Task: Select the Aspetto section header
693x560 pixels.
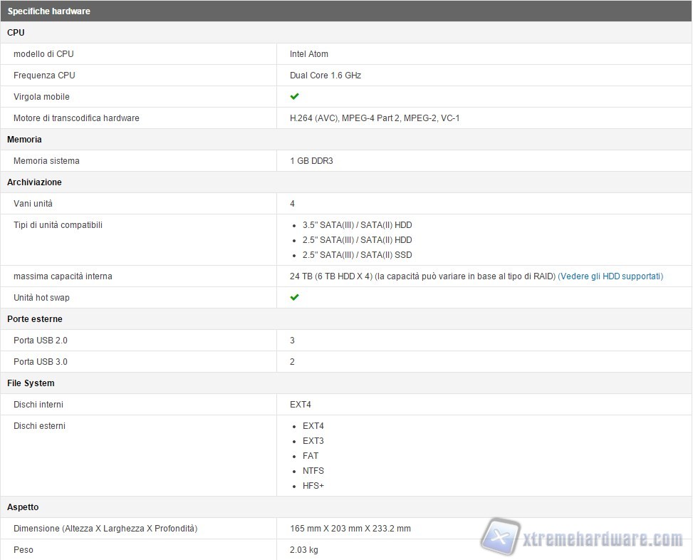Action: (x=23, y=507)
